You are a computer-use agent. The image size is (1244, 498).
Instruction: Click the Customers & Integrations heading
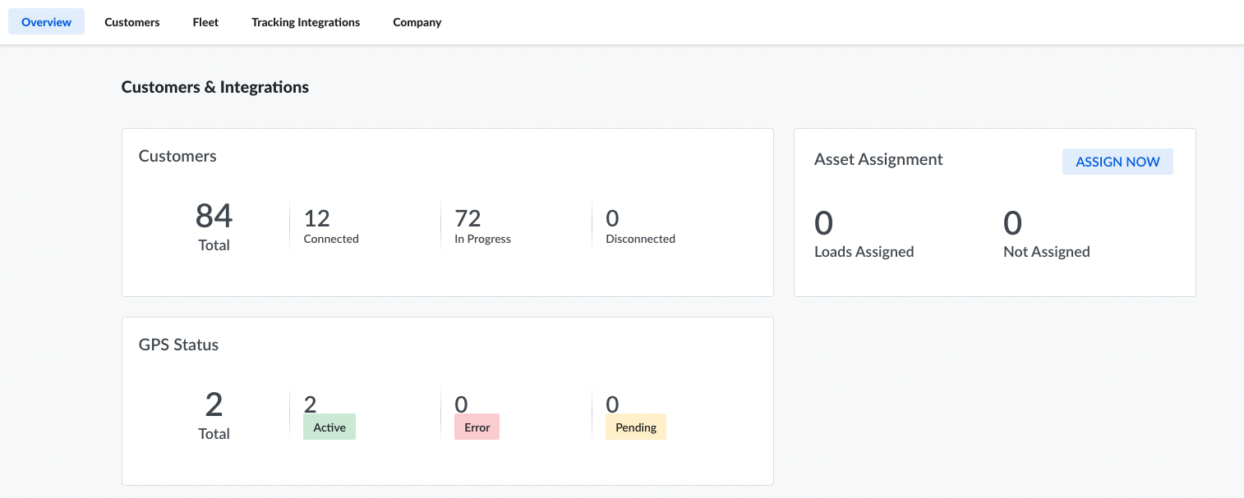[x=214, y=87]
